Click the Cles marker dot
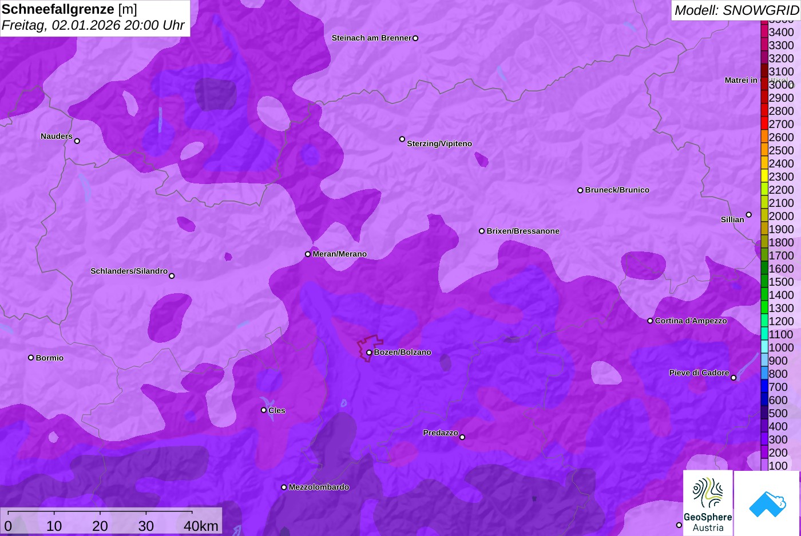The height and width of the screenshot is (536, 801). [264, 410]
